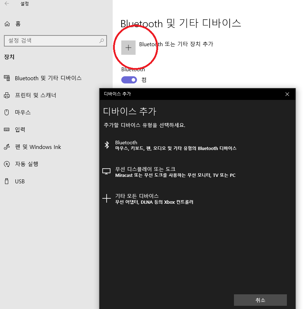The height and width of the screenshot is (309, 303).
Task: Click the keyboard icon next to 입력
Action: [7, 130]
